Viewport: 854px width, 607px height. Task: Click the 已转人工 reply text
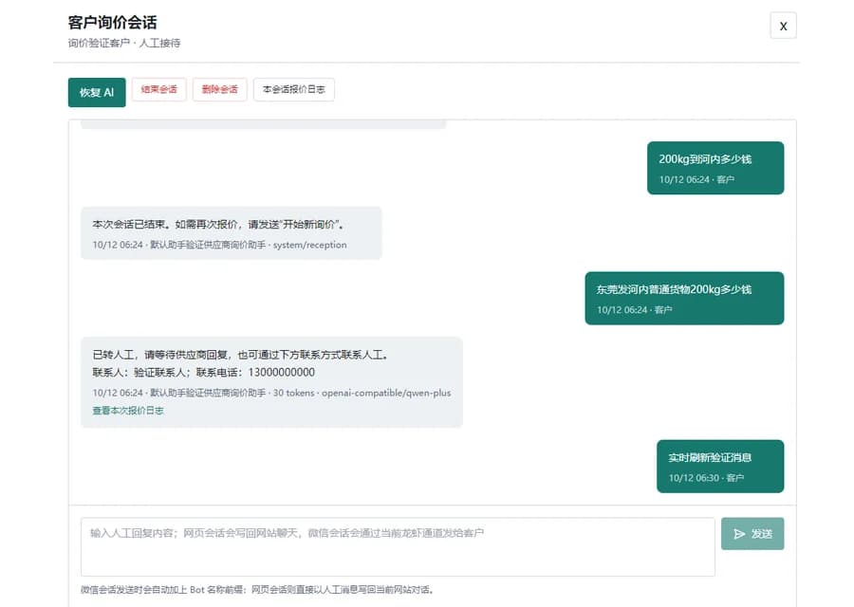pos(241,355)
